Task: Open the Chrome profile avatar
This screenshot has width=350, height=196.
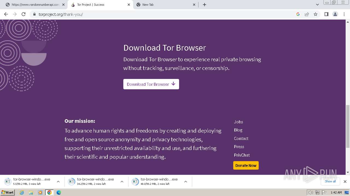Action: click(x=335, y=14)
